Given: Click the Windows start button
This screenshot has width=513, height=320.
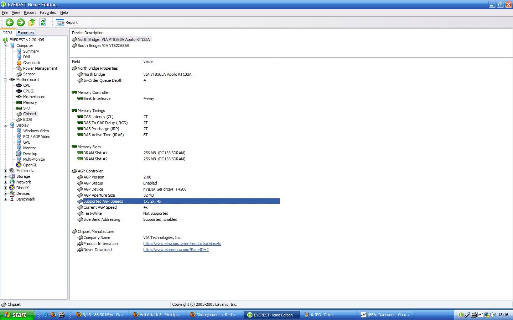Looking at the screenshot, I should point(17,315).
